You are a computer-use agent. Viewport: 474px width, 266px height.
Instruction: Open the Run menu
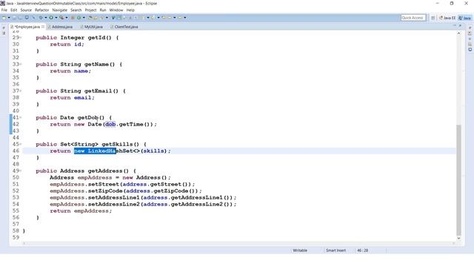103,10
